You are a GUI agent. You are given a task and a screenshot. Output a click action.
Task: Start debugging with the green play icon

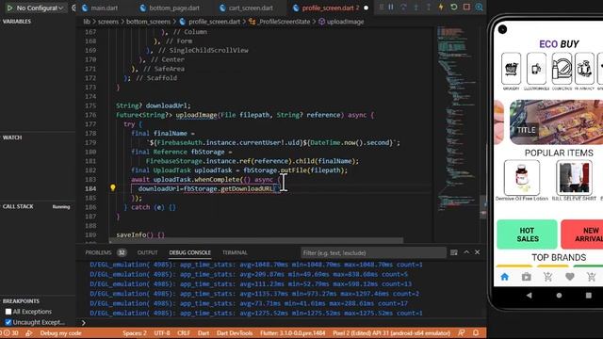point(9,8)
